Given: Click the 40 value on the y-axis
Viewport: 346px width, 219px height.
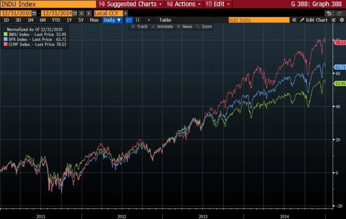Looking at the screenshot, I should pyautogui.click(x=338, y=107).
